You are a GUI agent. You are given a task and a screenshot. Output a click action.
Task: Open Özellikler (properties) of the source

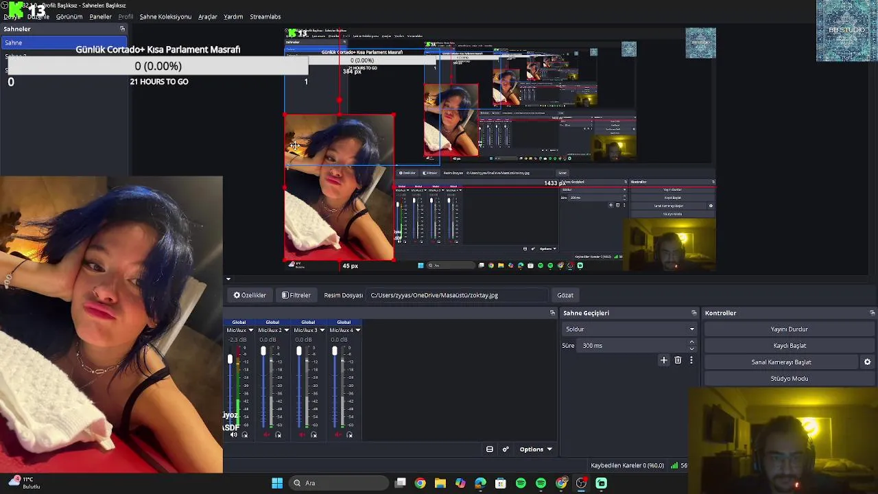click(250, 295)
